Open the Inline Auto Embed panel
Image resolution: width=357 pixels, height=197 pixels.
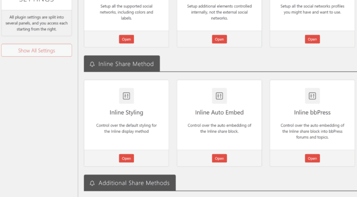[219, 159]
